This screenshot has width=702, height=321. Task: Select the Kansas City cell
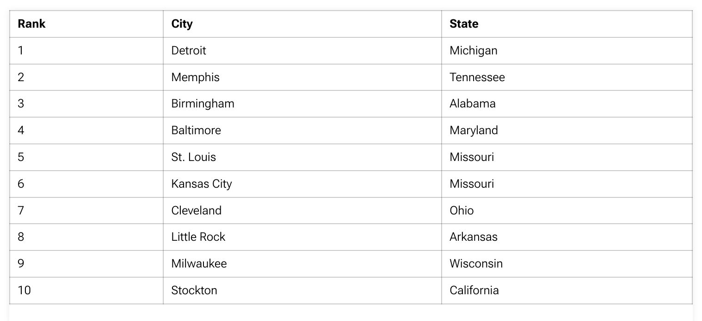202,184
